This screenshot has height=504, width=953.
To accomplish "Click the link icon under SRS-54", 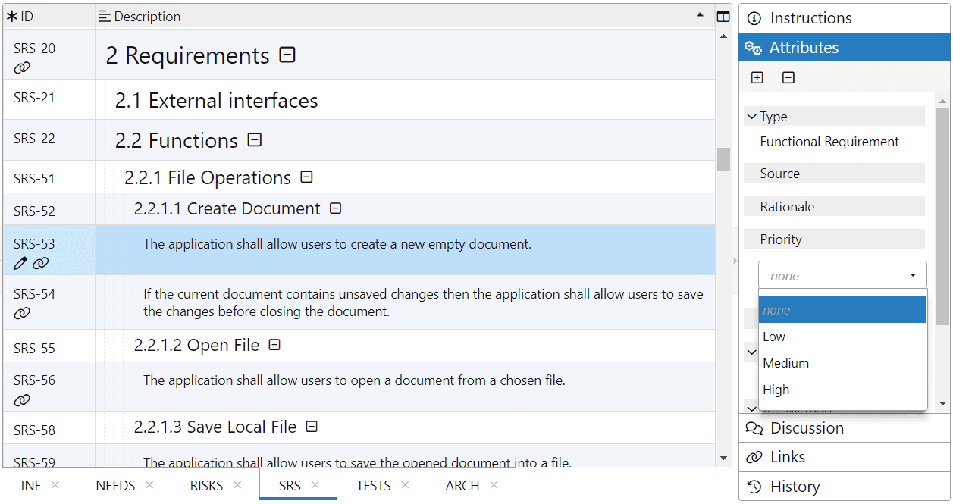I will (x=22, y=313).
